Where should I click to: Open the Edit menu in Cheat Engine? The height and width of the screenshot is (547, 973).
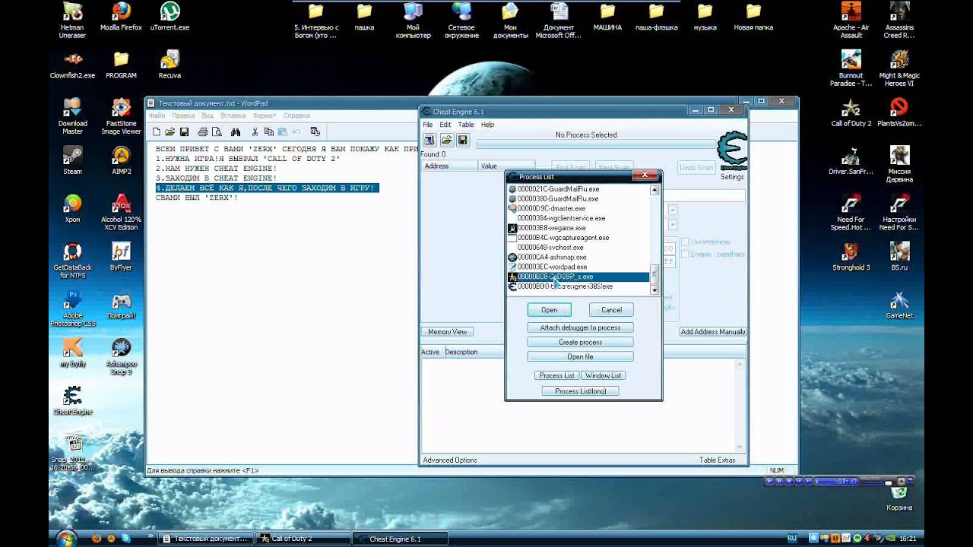pos(445,125)
